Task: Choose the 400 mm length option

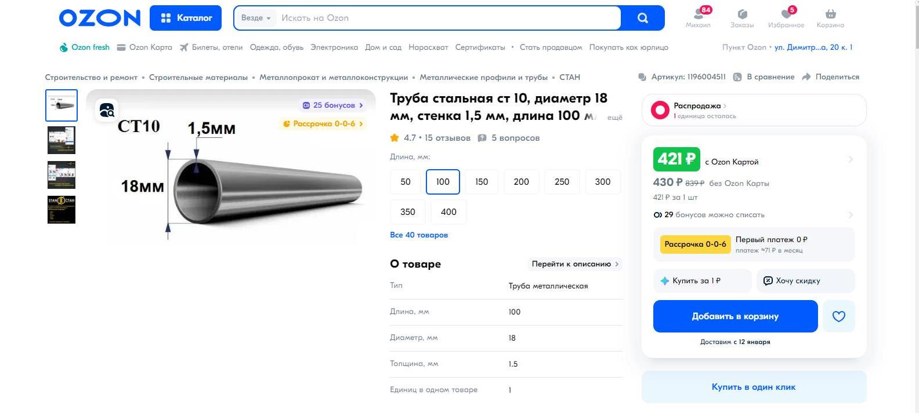Action: pyautogui.click(x=448, y=212)
